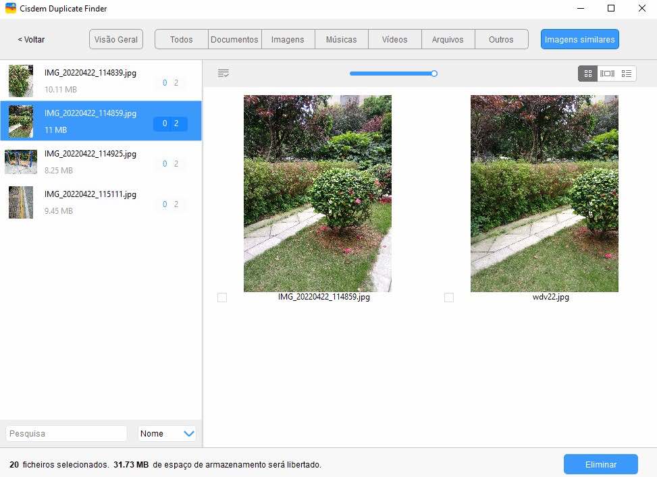
Task: Switch to grid view mode
Action: pos(587,73)
